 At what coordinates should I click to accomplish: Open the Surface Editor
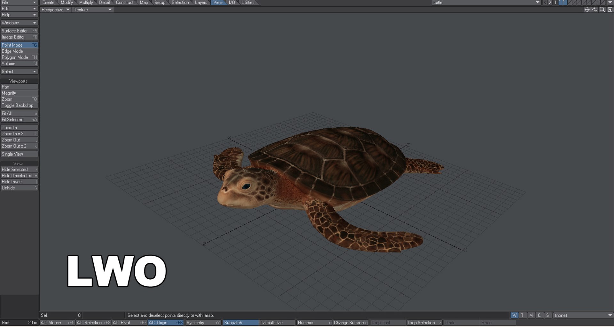19,31
